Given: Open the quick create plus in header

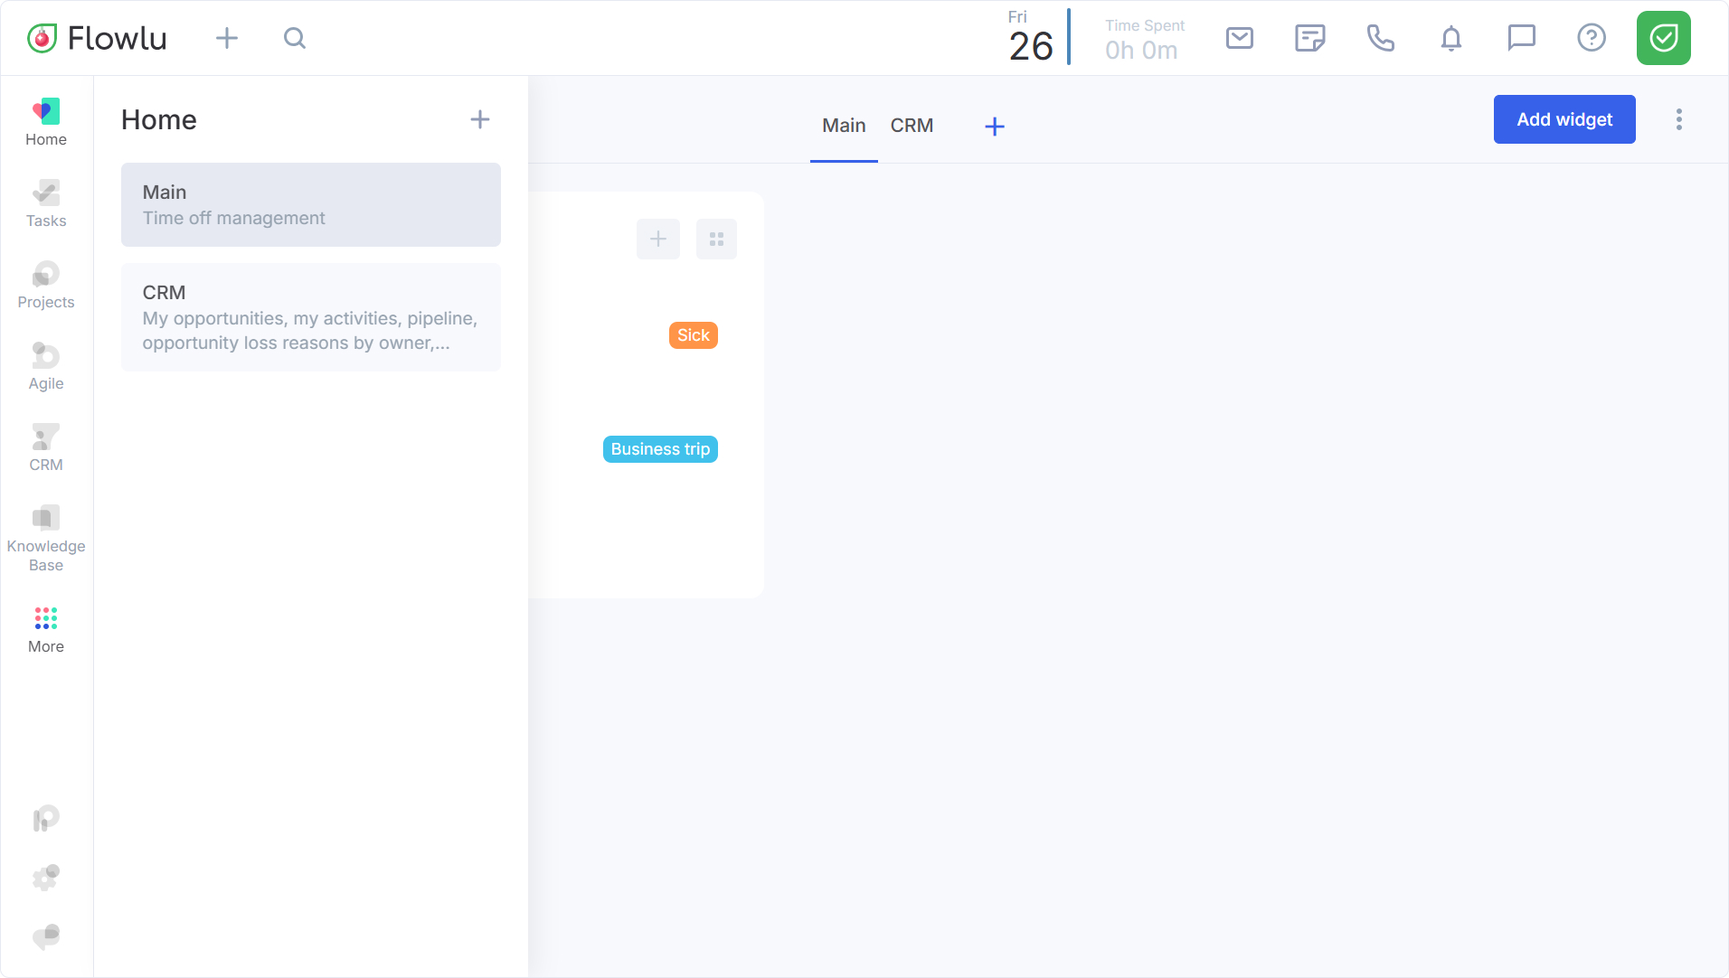Looking at the screenshot, I should point(227,38).
